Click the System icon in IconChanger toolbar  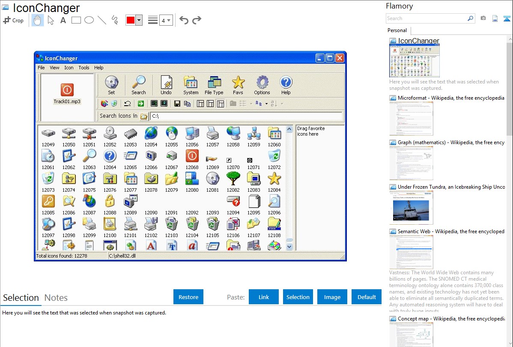[x=191, y=85]
